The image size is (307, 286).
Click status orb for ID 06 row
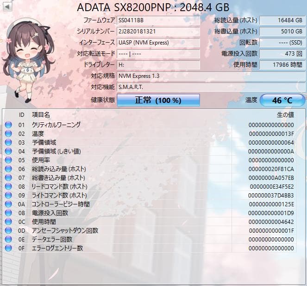[x=8, y=169]
